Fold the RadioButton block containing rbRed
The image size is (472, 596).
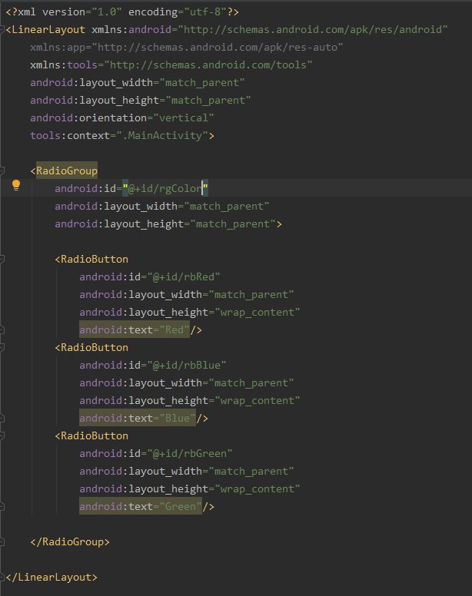tap(2, 260)
